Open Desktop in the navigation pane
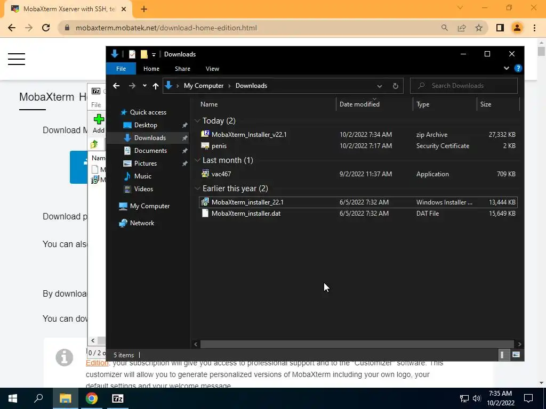The image size is (546, 409). (146, 125)
